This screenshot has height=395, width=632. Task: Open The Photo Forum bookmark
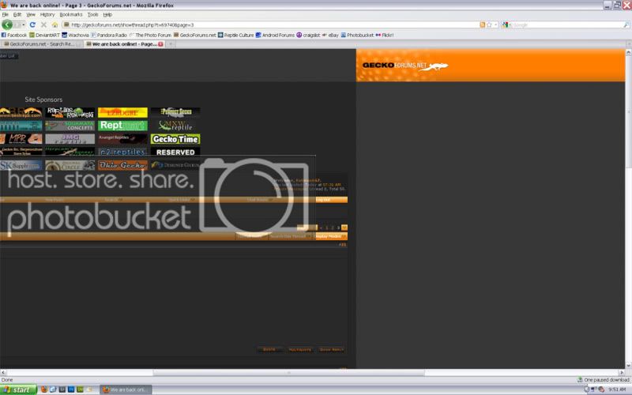point(150,35)
